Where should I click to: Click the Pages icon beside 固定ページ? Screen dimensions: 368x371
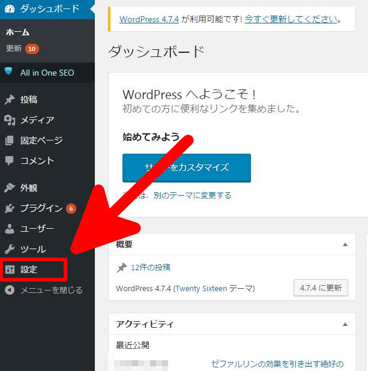9,140
